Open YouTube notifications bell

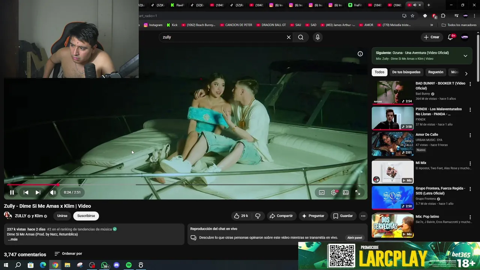451,37
